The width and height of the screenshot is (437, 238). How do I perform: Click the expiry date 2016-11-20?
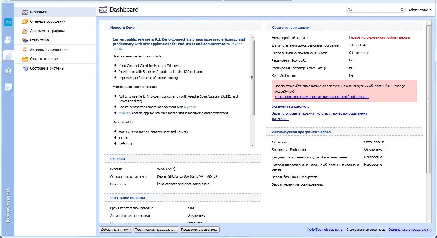[x=357, y=45]
